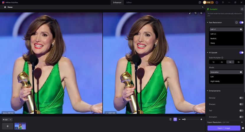Screen dimensions: 245x132
Task: Click the HitPaw FotorPea app logo
Action: (3, 2)
